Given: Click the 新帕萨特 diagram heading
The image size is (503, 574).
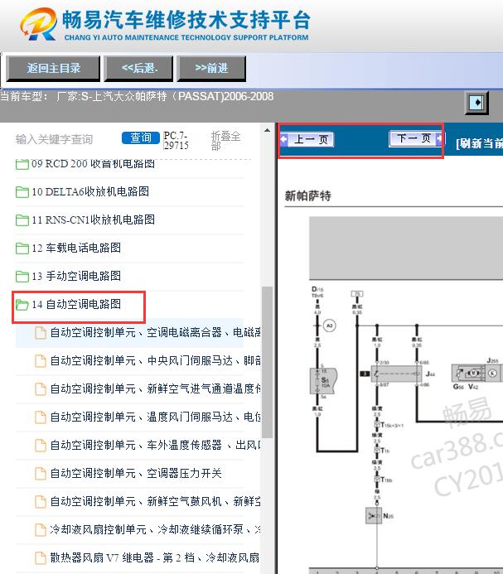Looking at the screenshot, I should 307,195.
